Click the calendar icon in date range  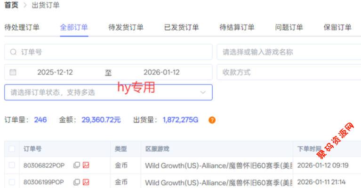13,73
